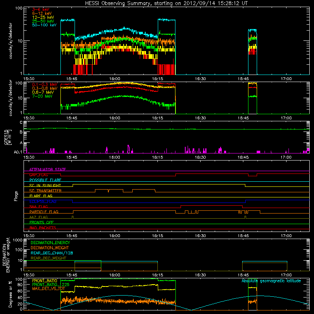Select the ATTENUATOR_STATE flag label
Screen dimensions: 314x314
coord(47,170)
